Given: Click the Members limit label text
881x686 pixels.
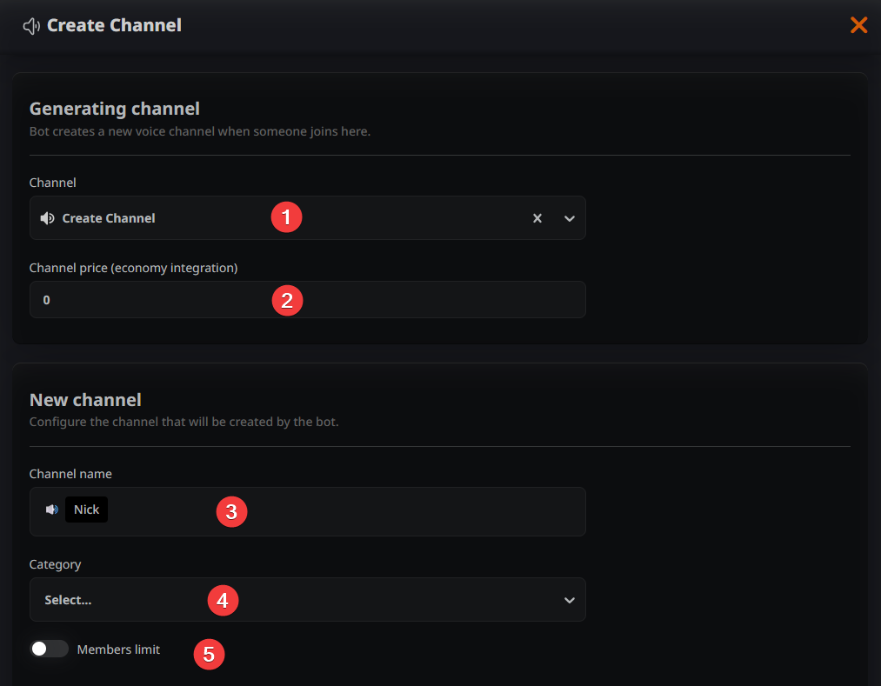Looking at the screenshot, I should pyautogui.click(x=118, y=649).
